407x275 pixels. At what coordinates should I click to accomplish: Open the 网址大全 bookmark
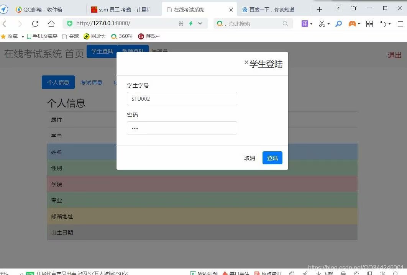95,36
